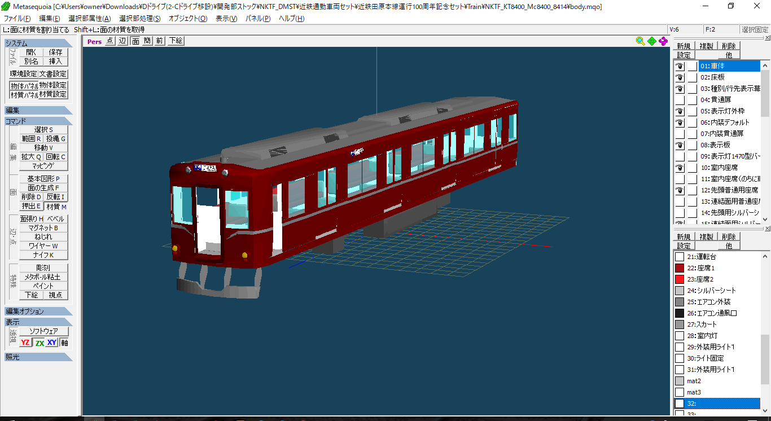Viewport: 771px width, 421px height.
Task: Toggle point display with the 点 button
Action: click(110, 41)
